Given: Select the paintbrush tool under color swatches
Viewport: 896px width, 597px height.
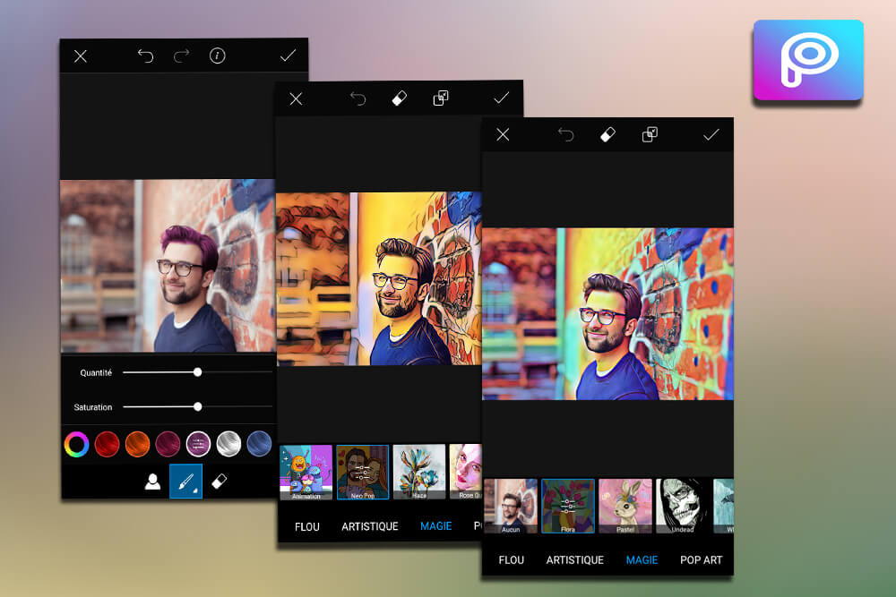Looking at the screenshot, I should [185, 482].
